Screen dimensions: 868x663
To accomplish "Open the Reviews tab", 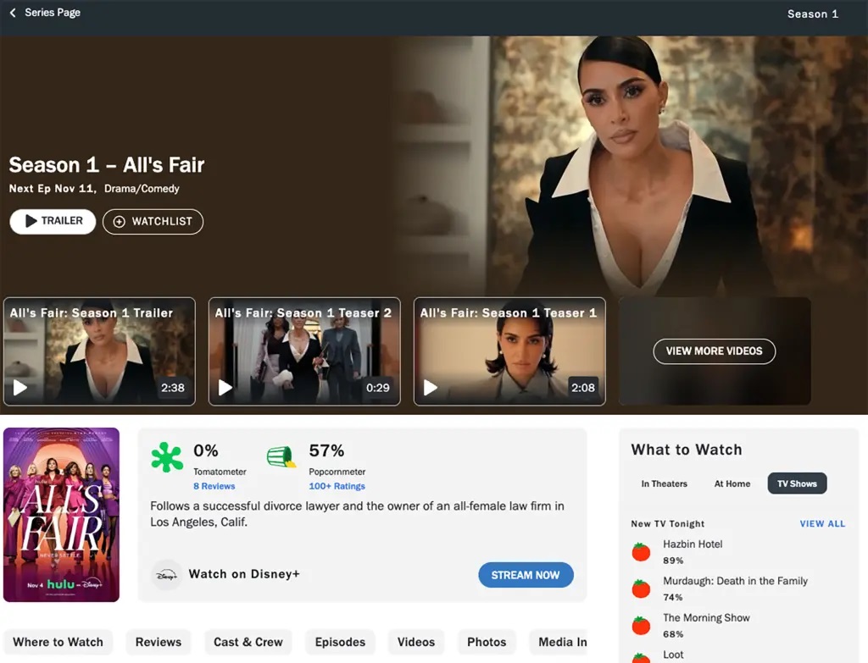I will [159, 642].
